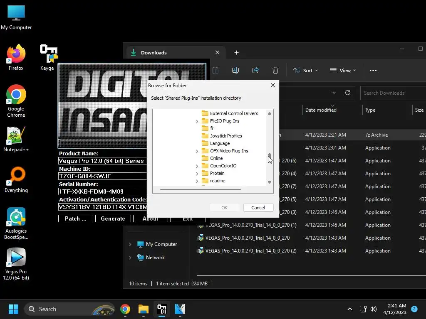Open Vegas Pro taskbar icon
426x319 pixels.
180,309
